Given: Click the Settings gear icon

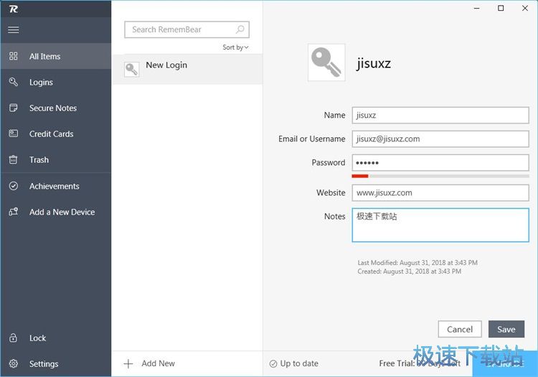Looking at the screenshot, I should [x=14, y=363].
